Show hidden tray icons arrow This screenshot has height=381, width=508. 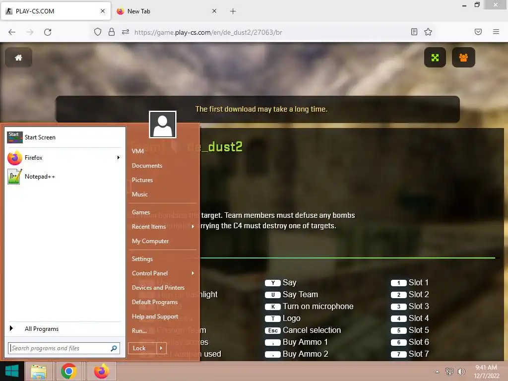coord(438,371)
